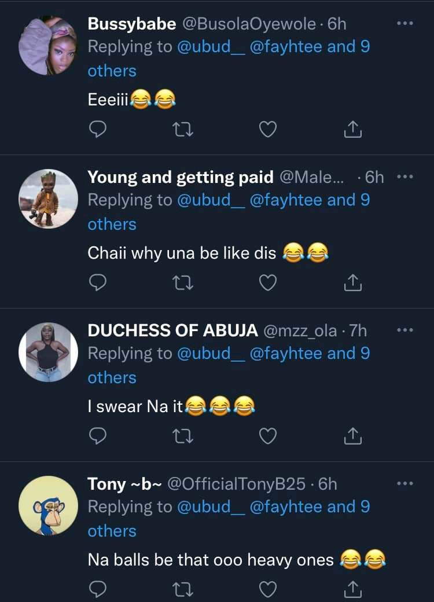This screenshot has height=602, width=434.
Task: Open the @ubud__ mention in Bussybabe's reply
Action: 211,47
